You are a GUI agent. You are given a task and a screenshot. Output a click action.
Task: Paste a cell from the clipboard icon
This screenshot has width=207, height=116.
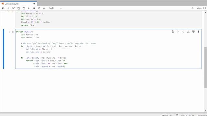tap(24, 8)
